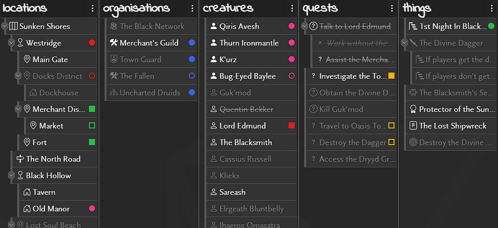Toggle the hollow green square on Market
Viewport: 498px width, 228px height.
click(92, 126)
